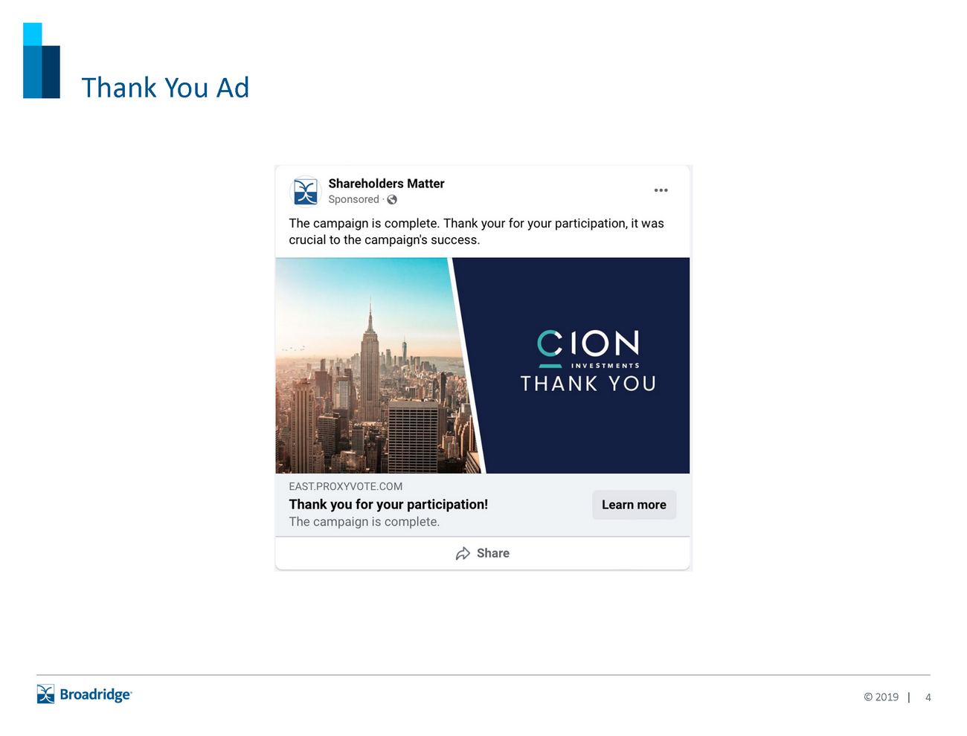This screenshot has height=736, width=967.
Task: Click the CION Investments logo
Action: pos(588,348)
